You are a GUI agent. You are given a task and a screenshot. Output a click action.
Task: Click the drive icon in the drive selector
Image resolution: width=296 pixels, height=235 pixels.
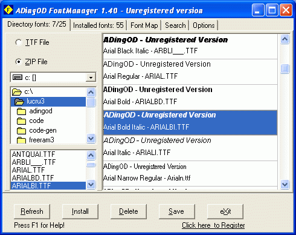(x=18, y=78)
